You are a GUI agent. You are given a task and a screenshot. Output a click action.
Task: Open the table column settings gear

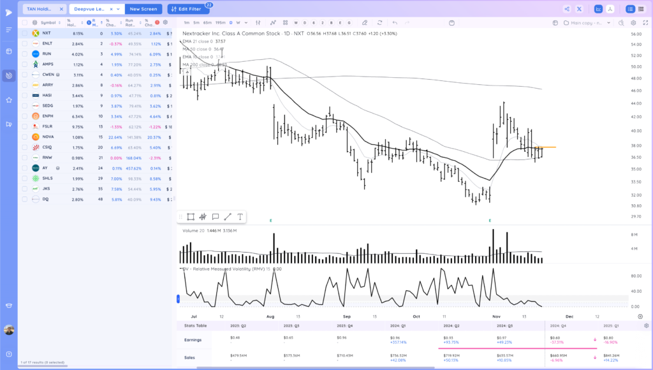pos(165,22)
